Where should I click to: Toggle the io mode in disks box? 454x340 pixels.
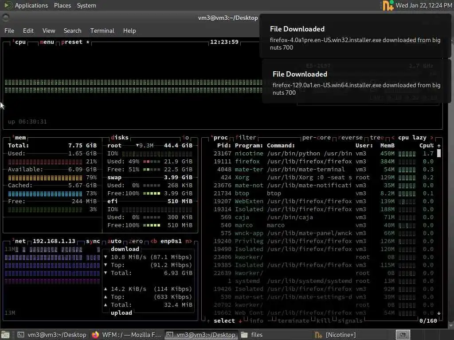point(186,138)
